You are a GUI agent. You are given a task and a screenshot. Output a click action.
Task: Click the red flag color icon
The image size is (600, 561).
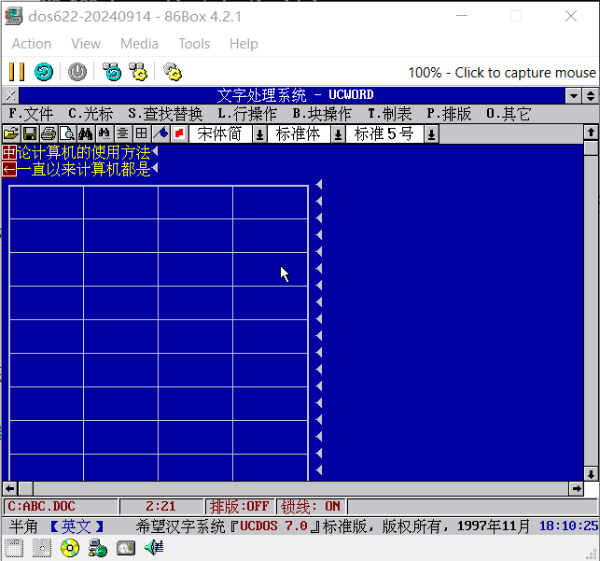178,134
